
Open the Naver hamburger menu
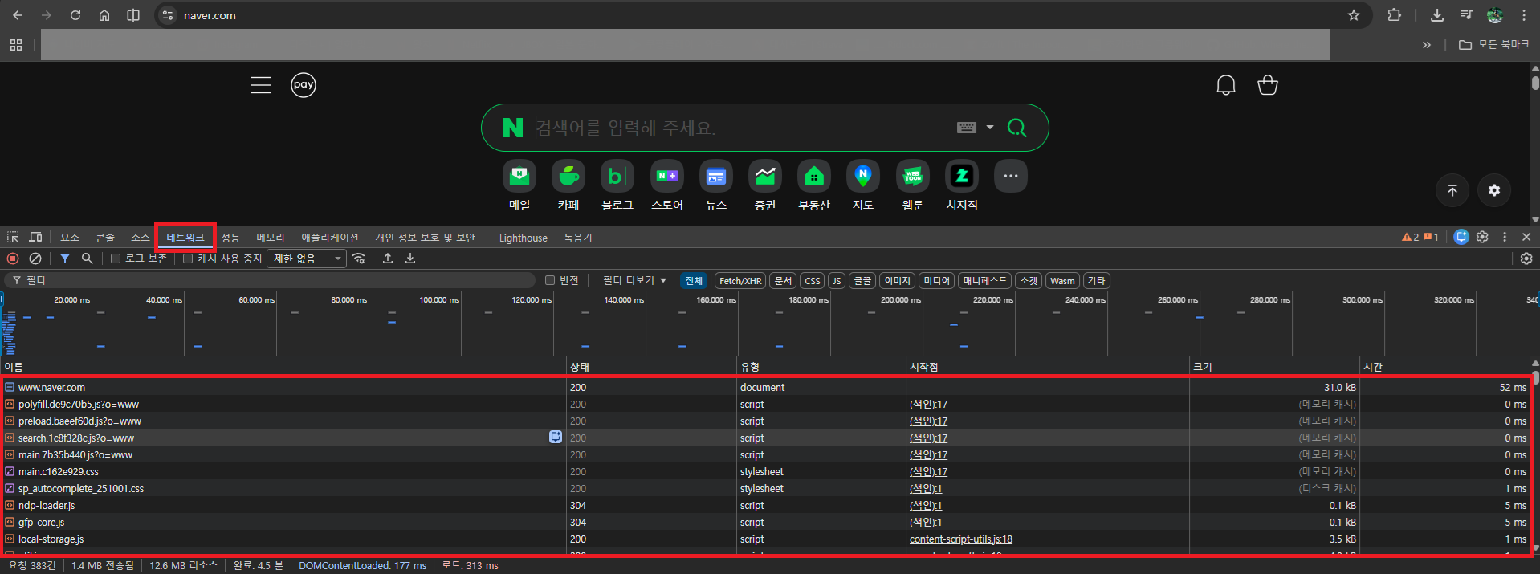coord(261,85)
